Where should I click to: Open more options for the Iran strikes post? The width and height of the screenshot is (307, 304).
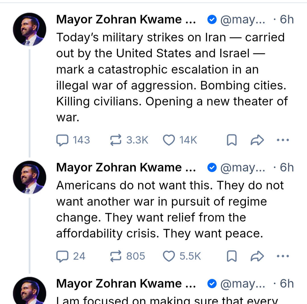point(283,140)
